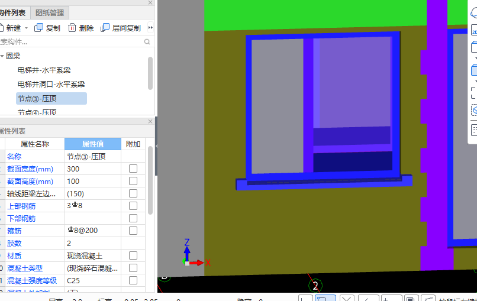Click the property list vertical scrollbar

click(x=150, y=180)
